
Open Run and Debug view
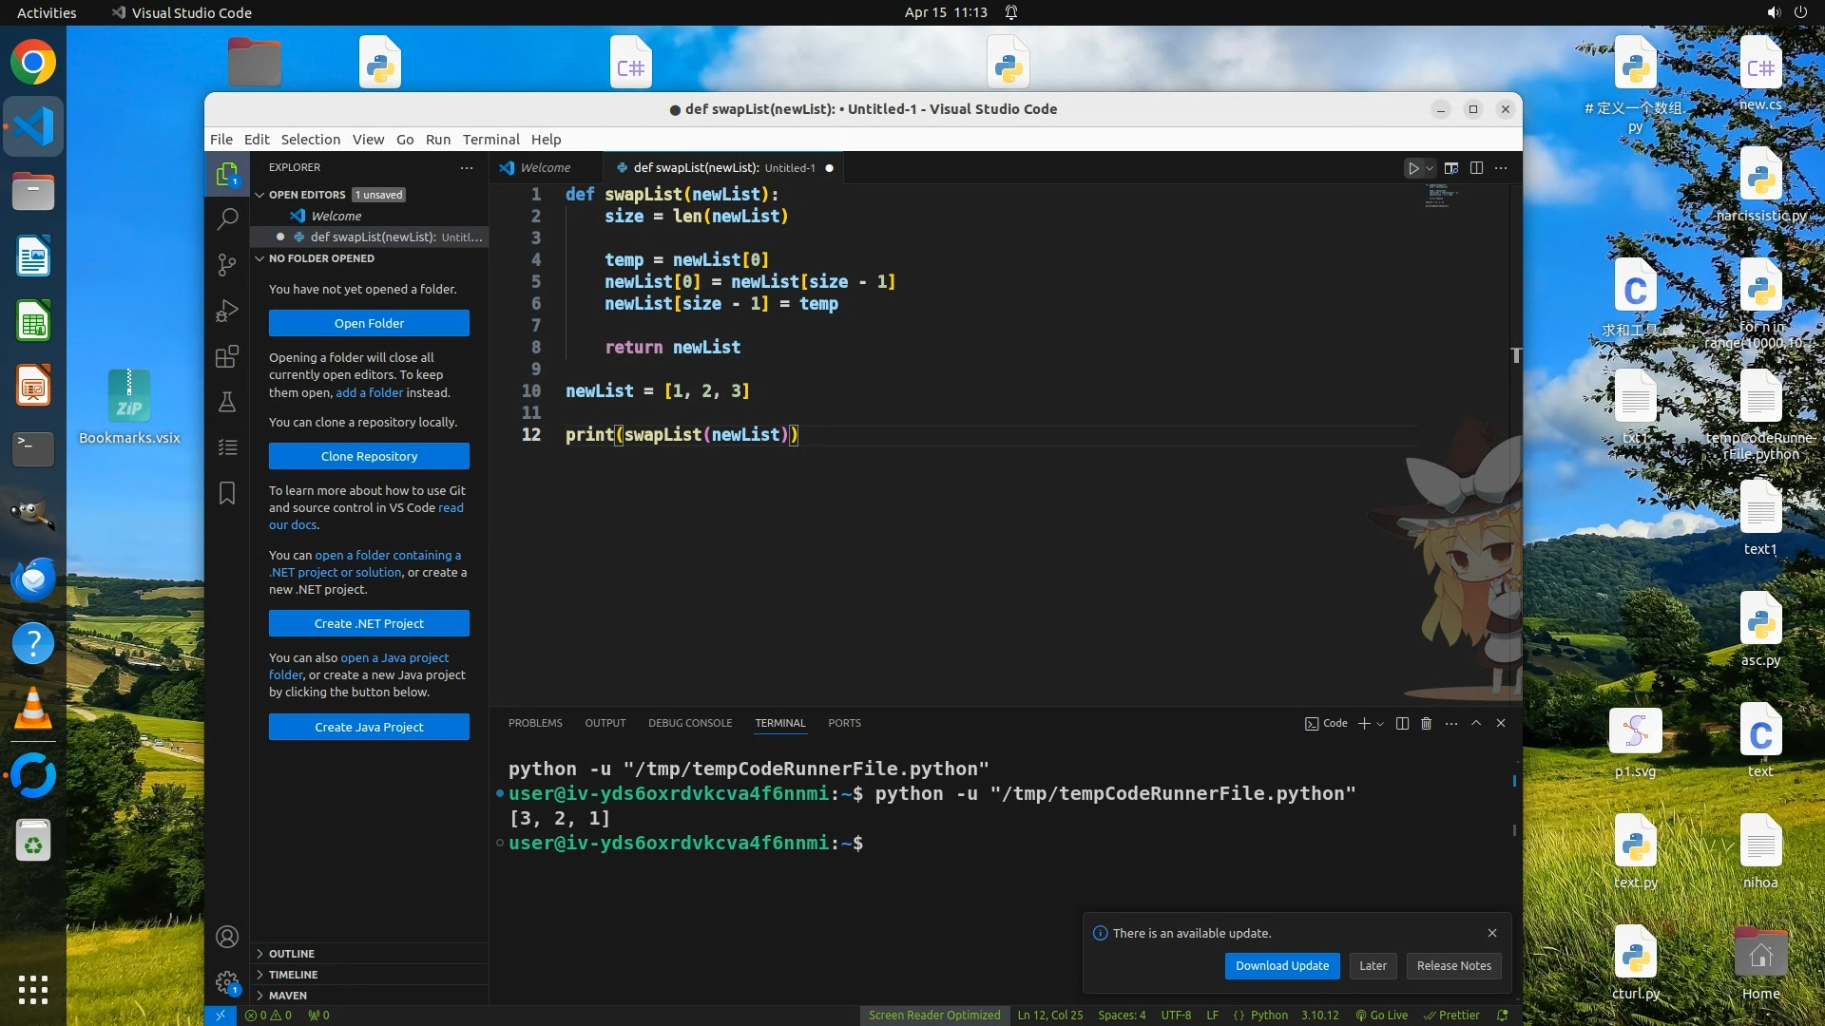pyautogui.click(x=227, y=311)
